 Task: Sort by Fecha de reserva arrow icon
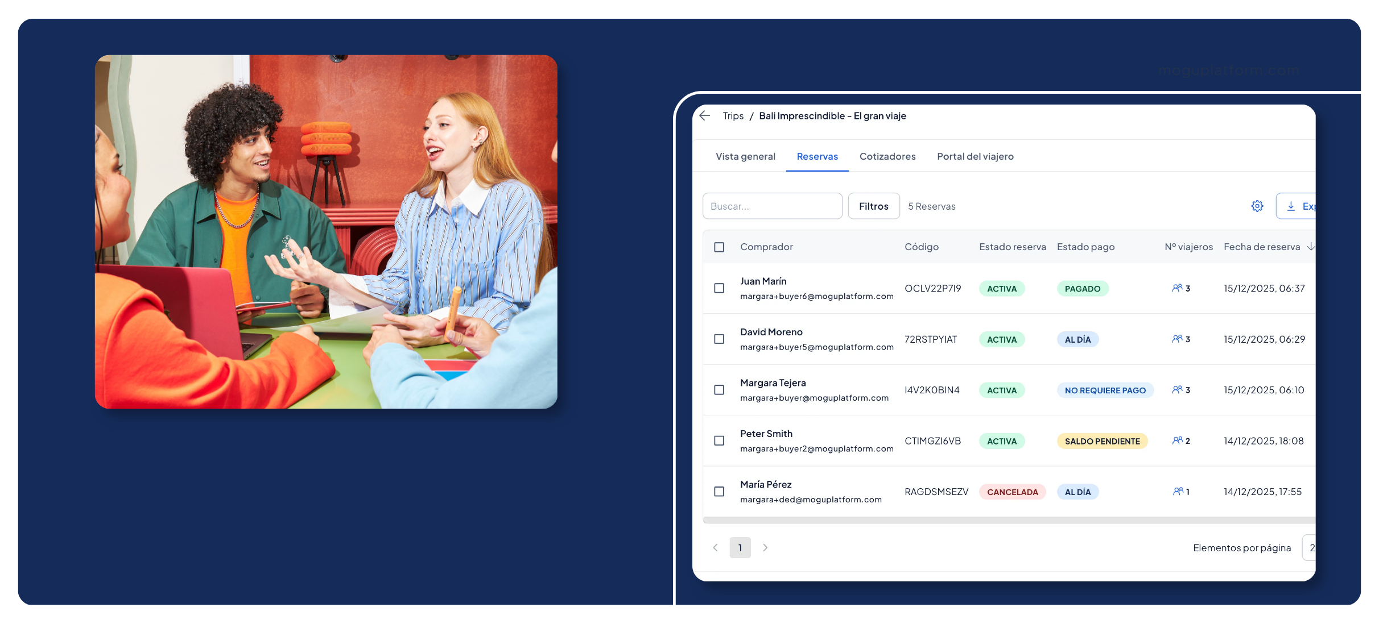pos(1311,247)
